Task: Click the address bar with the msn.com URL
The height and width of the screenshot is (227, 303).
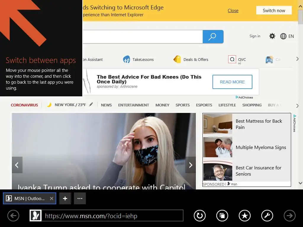Action: (x=112, y=215)
